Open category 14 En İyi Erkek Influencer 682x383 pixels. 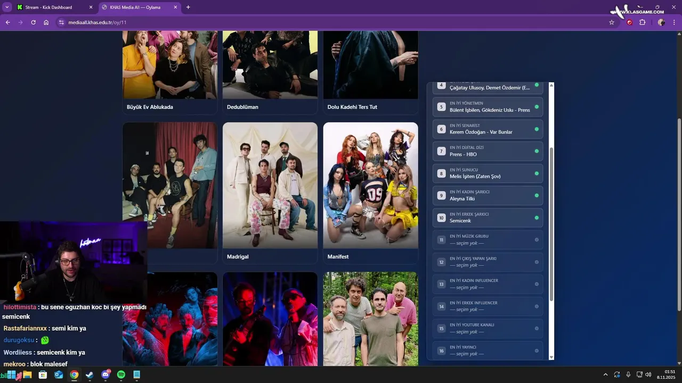[488, 306]
